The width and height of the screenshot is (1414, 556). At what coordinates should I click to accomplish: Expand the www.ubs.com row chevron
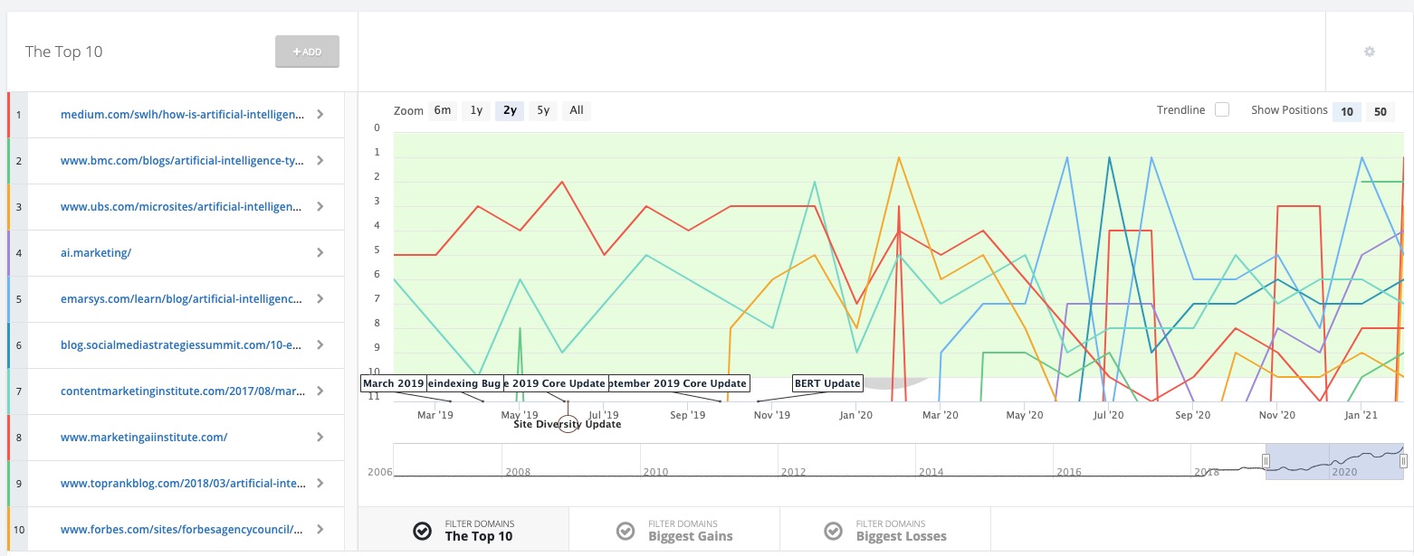coord(320,207)
